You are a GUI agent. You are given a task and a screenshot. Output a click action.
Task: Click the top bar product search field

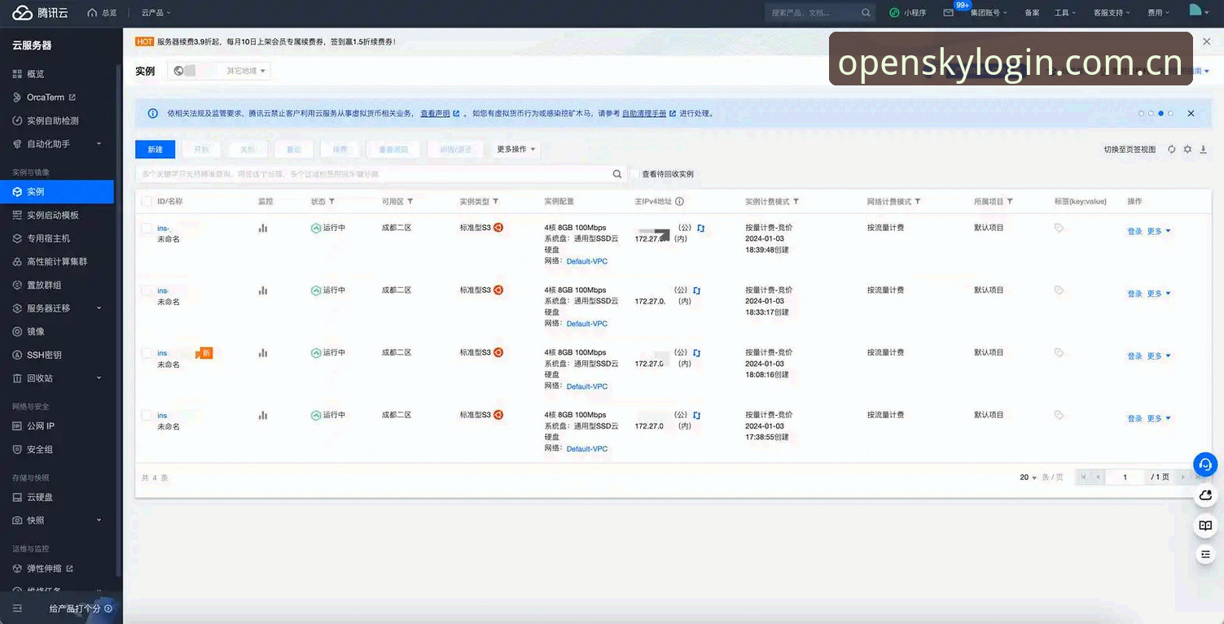[x=813, y=13]
